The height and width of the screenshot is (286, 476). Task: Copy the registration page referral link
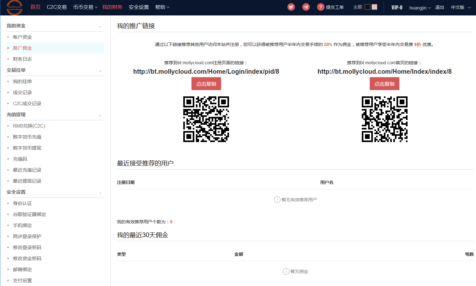[206, 84]
